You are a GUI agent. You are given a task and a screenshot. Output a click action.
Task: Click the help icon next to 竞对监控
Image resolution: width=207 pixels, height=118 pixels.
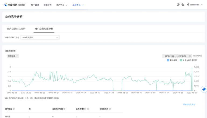point(14,109)
